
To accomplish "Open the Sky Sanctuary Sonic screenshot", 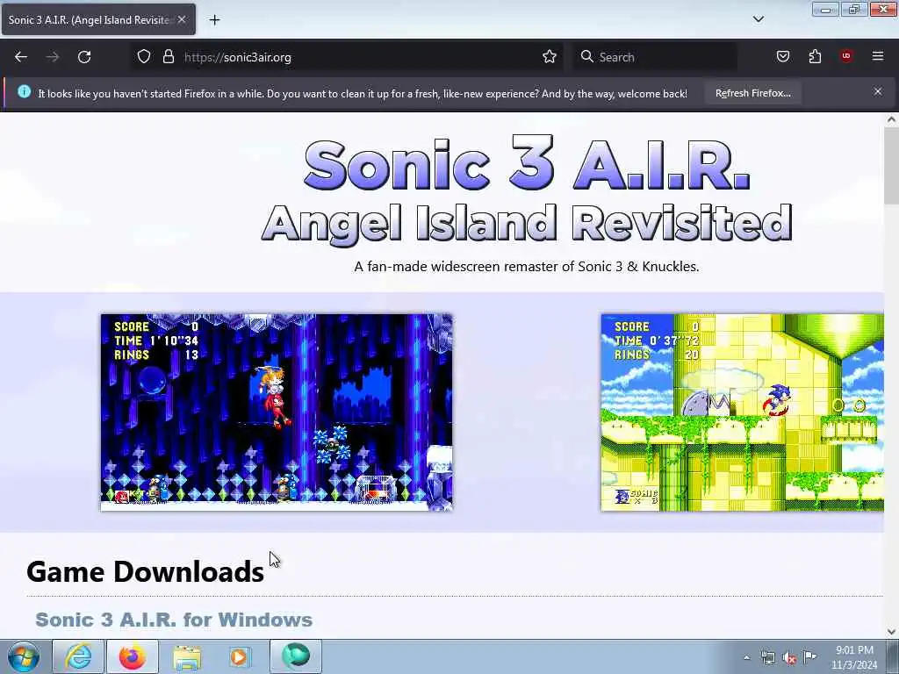I will (742, 412).
